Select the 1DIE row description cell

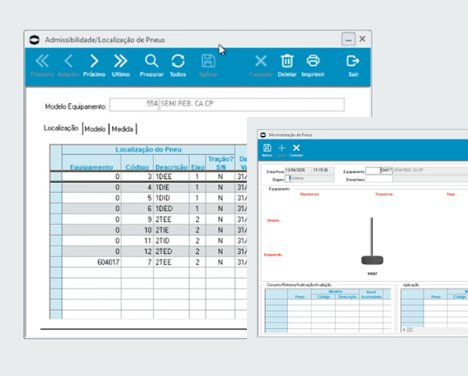click(172, 187)
